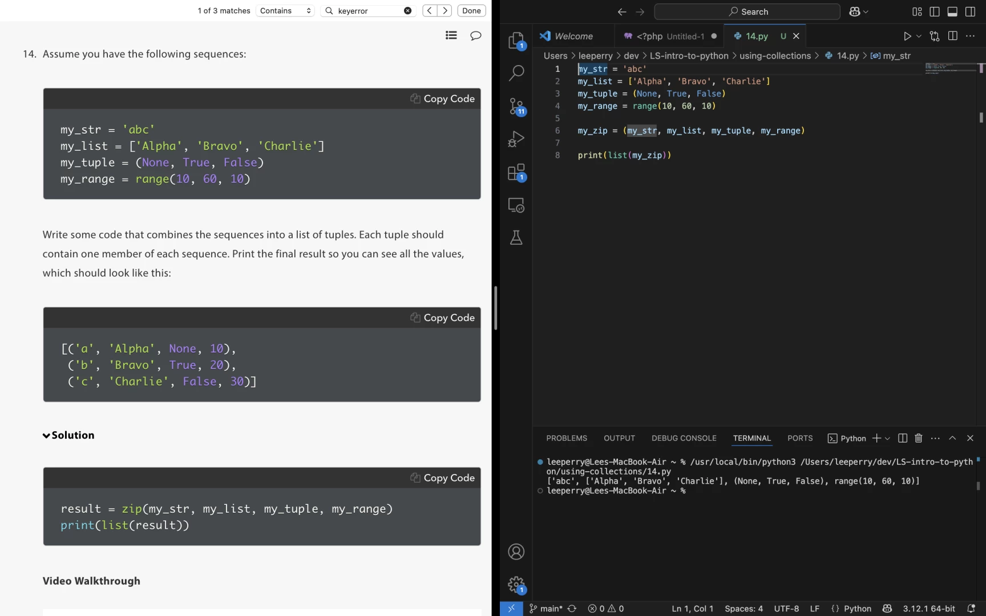
Task: Open the Contains search filter dropdown
Action: point(285,10)
